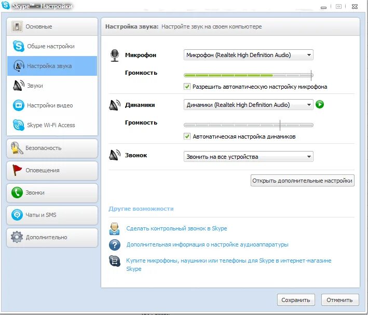368x315 pixels.
Task: Click the blue question mark help icon
Action: (x=115, y=245)
